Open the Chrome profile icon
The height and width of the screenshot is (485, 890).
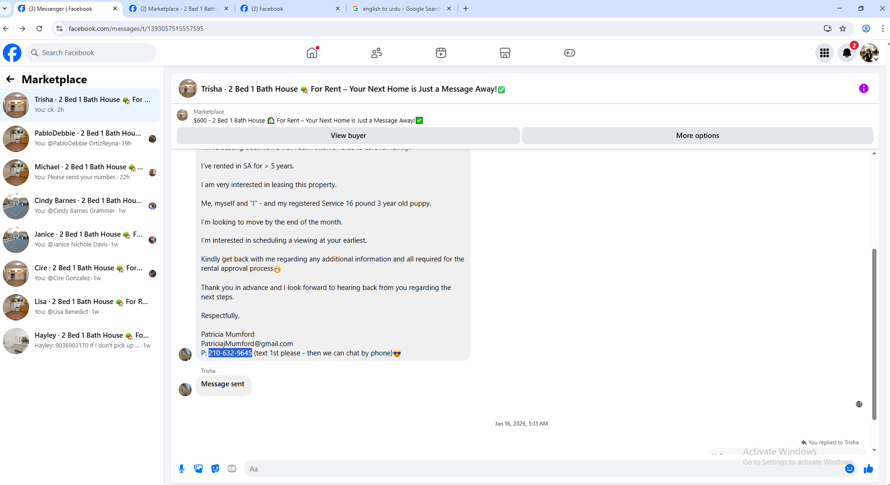coord(866,29)
